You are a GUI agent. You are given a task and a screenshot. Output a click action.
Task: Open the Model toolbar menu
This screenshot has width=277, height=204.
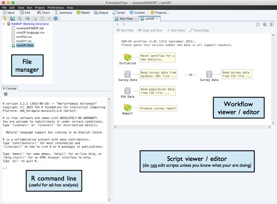83,13
